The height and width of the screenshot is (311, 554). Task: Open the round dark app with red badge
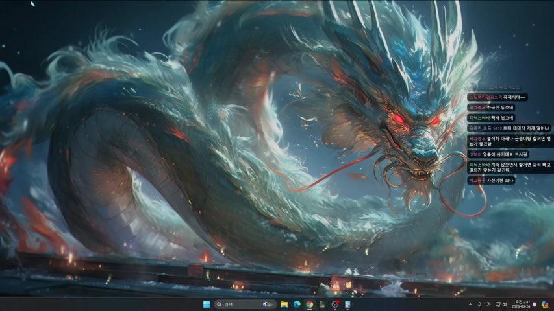click(x=335, y=305)
